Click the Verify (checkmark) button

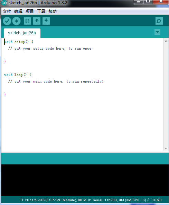[7, 21]
